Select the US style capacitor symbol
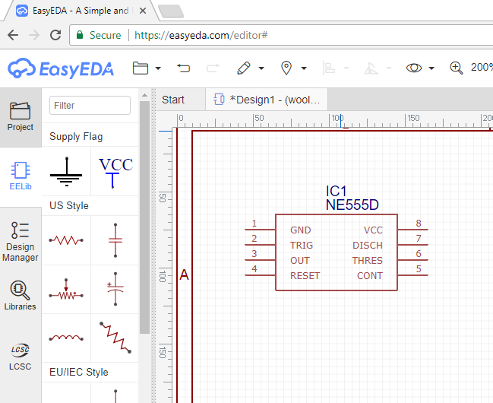Viewport: 493px width, 403px height. (x=115, y=240)
